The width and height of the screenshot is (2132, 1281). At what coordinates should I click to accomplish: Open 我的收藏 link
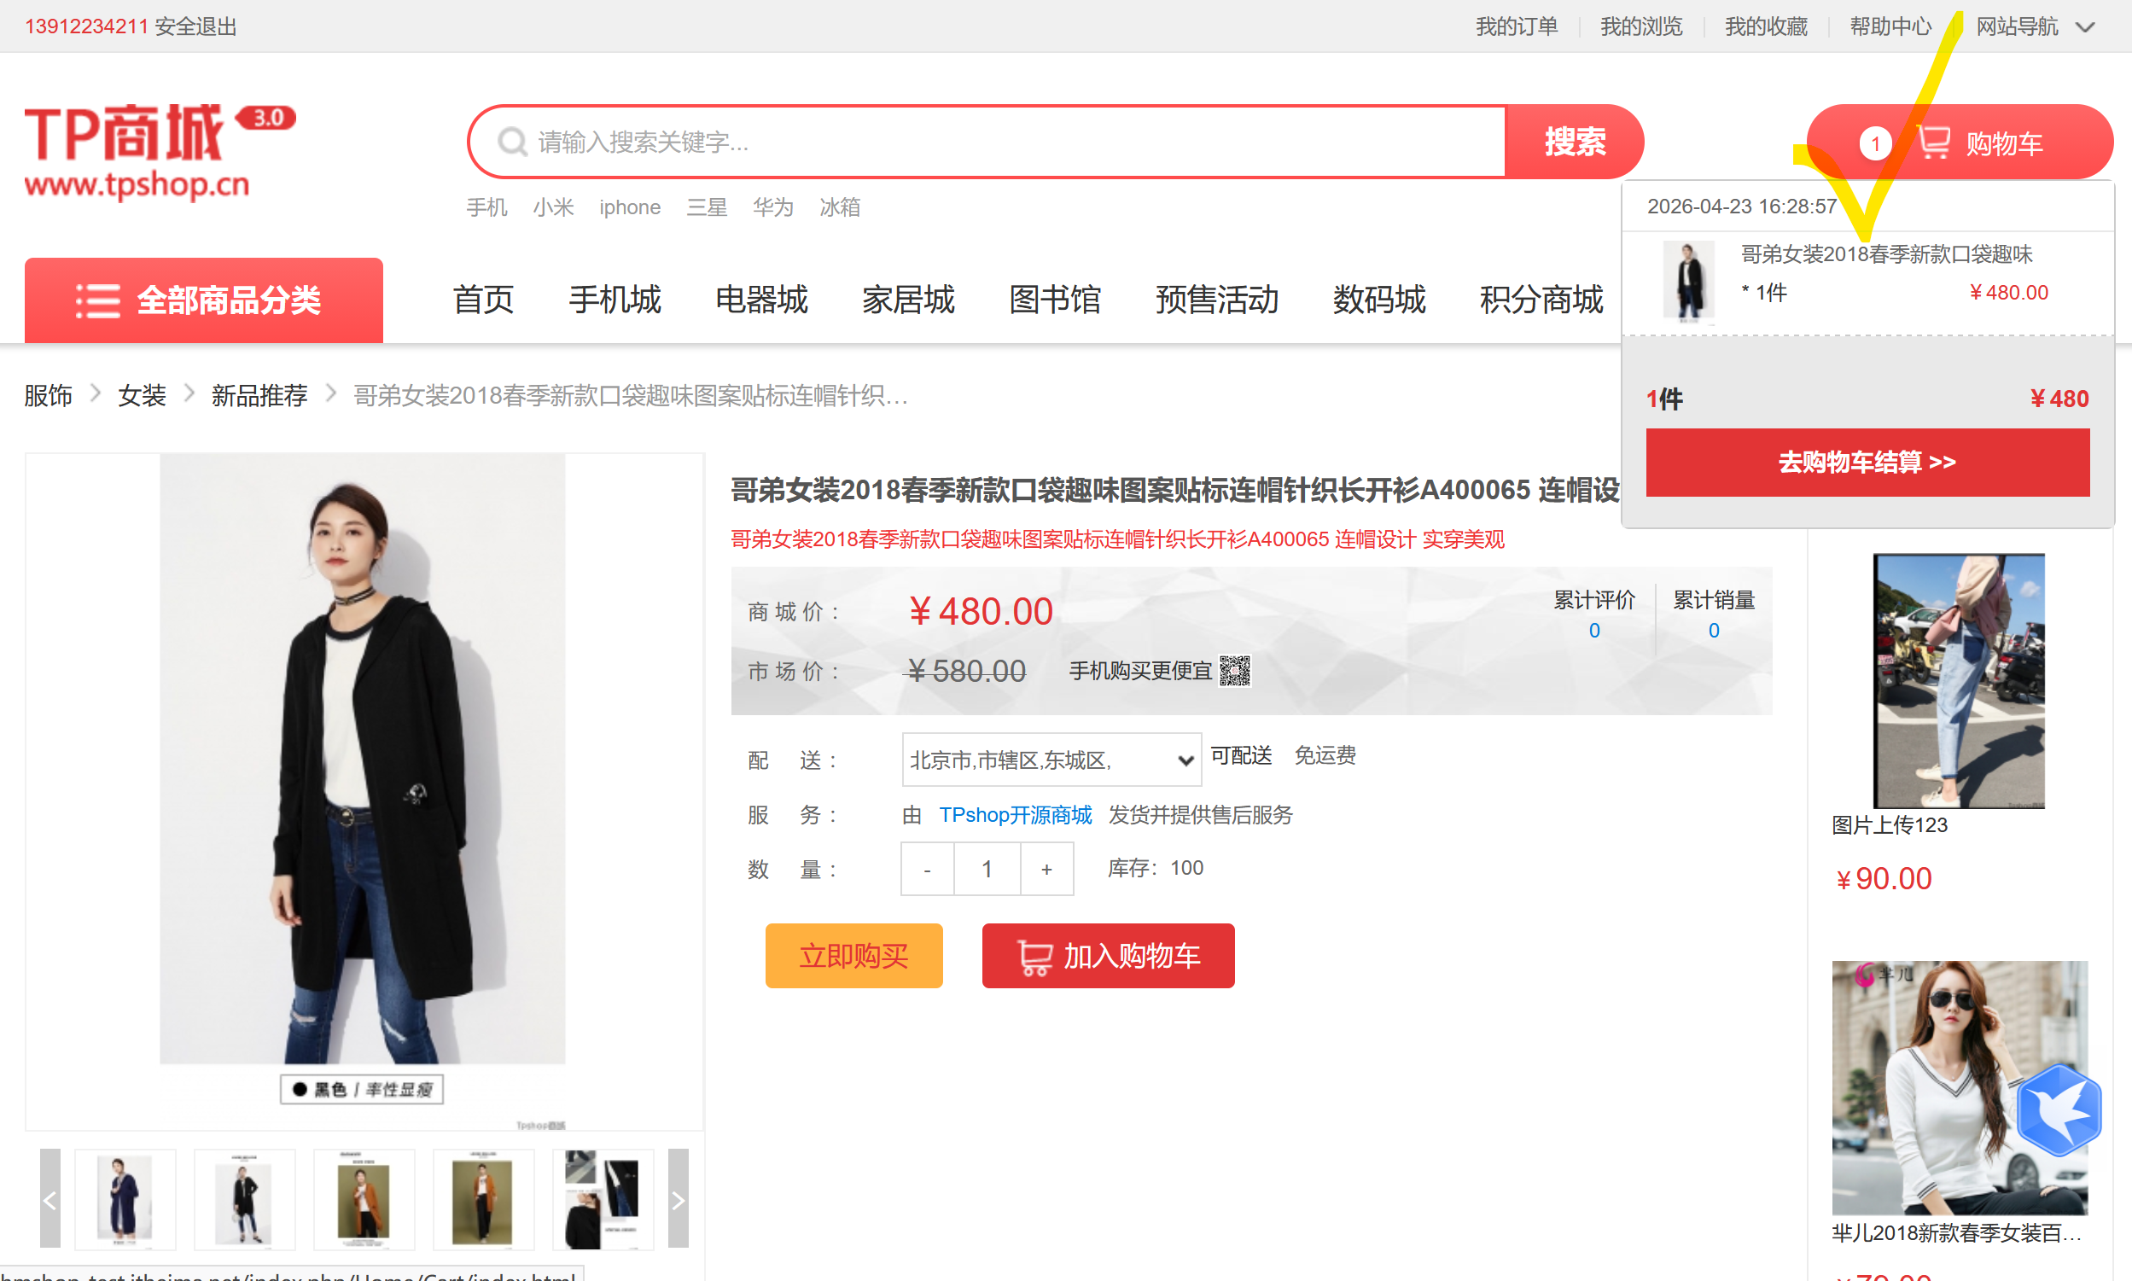pyautogui.click(x=1766, y=26)
